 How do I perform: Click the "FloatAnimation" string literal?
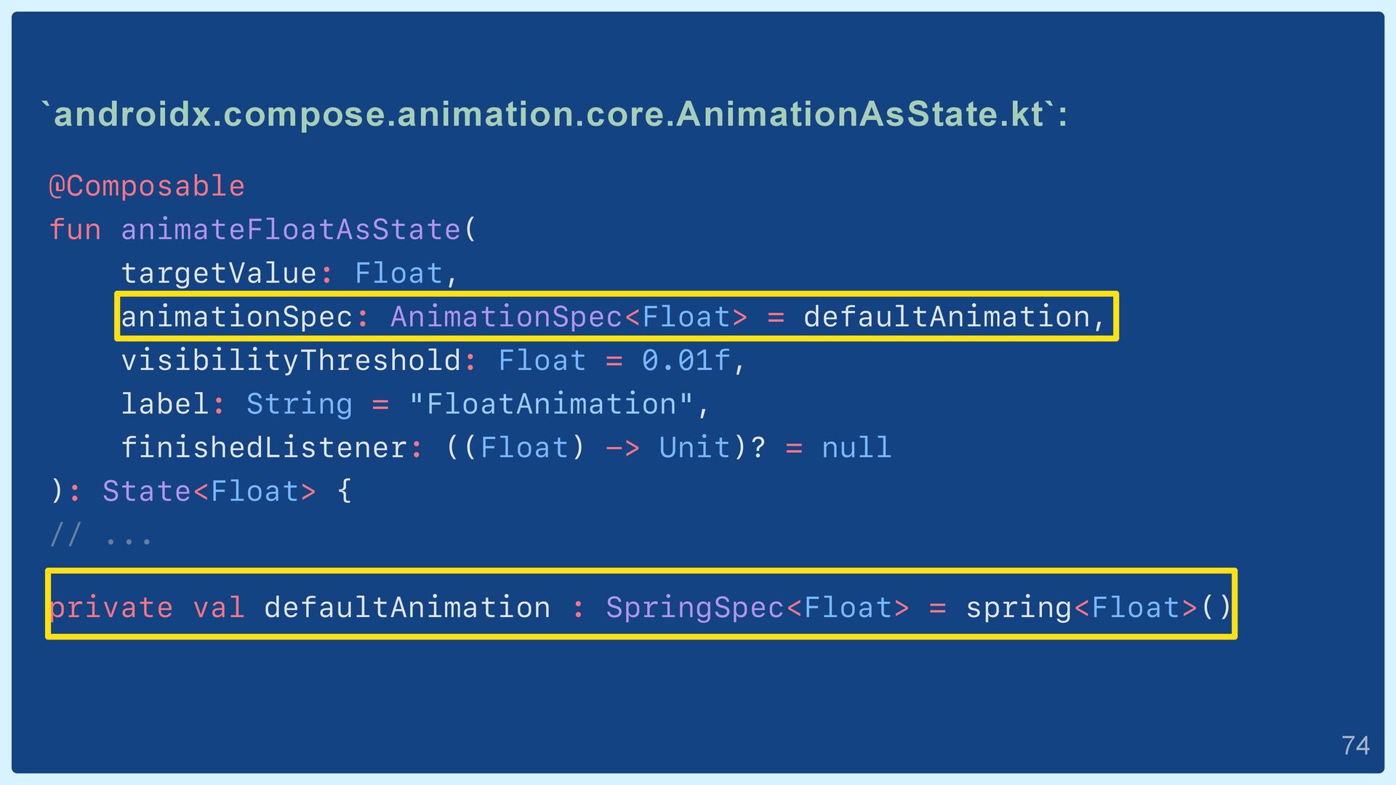click(551, 404)
